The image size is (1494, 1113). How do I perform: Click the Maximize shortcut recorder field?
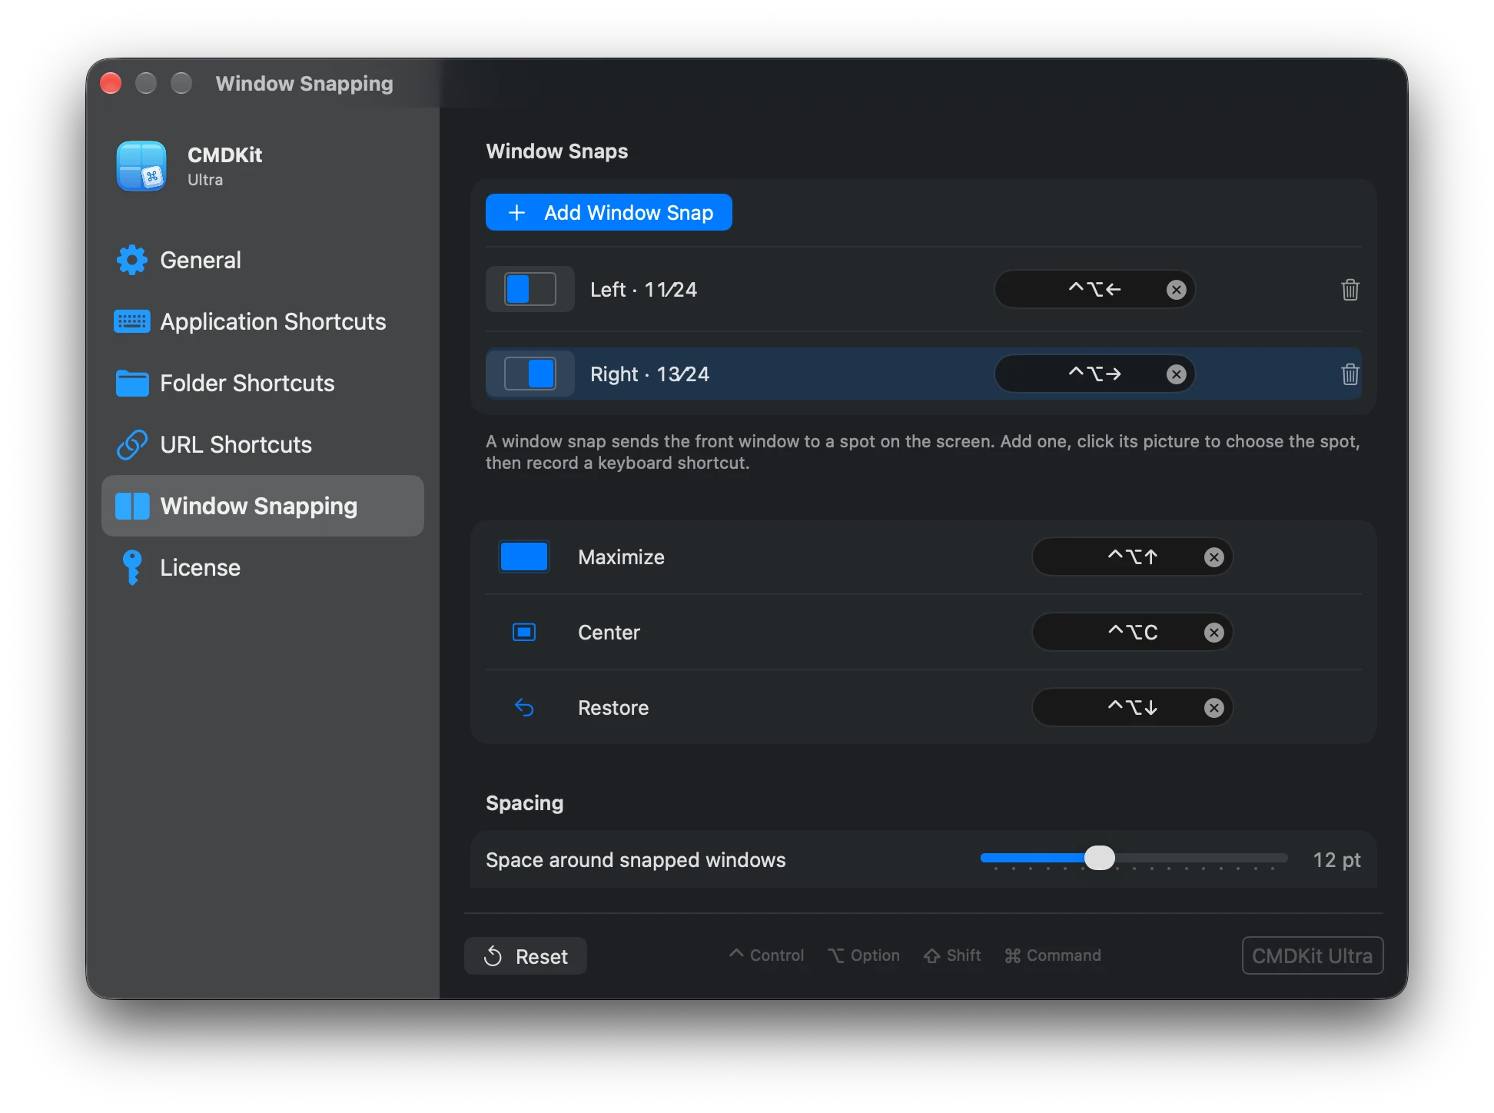tap(1132, 556)
